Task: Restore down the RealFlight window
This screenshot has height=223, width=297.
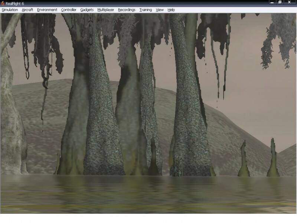Action: pyautogui.click(x=281, y=3)
